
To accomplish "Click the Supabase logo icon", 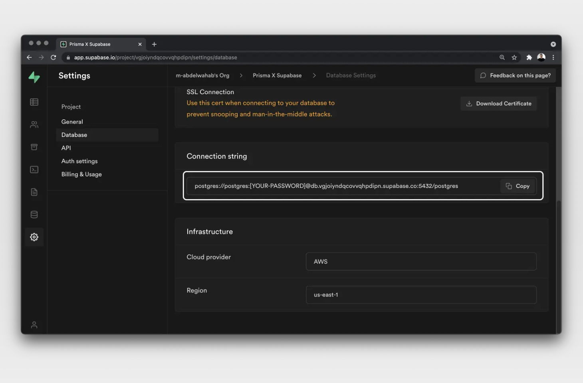I will click(34, 77).
